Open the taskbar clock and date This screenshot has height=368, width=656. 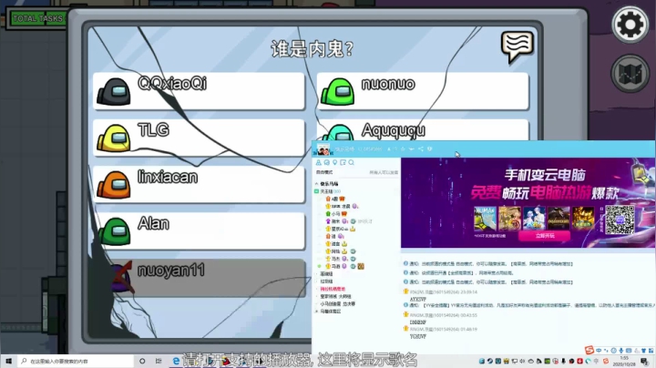coord(624,362)
